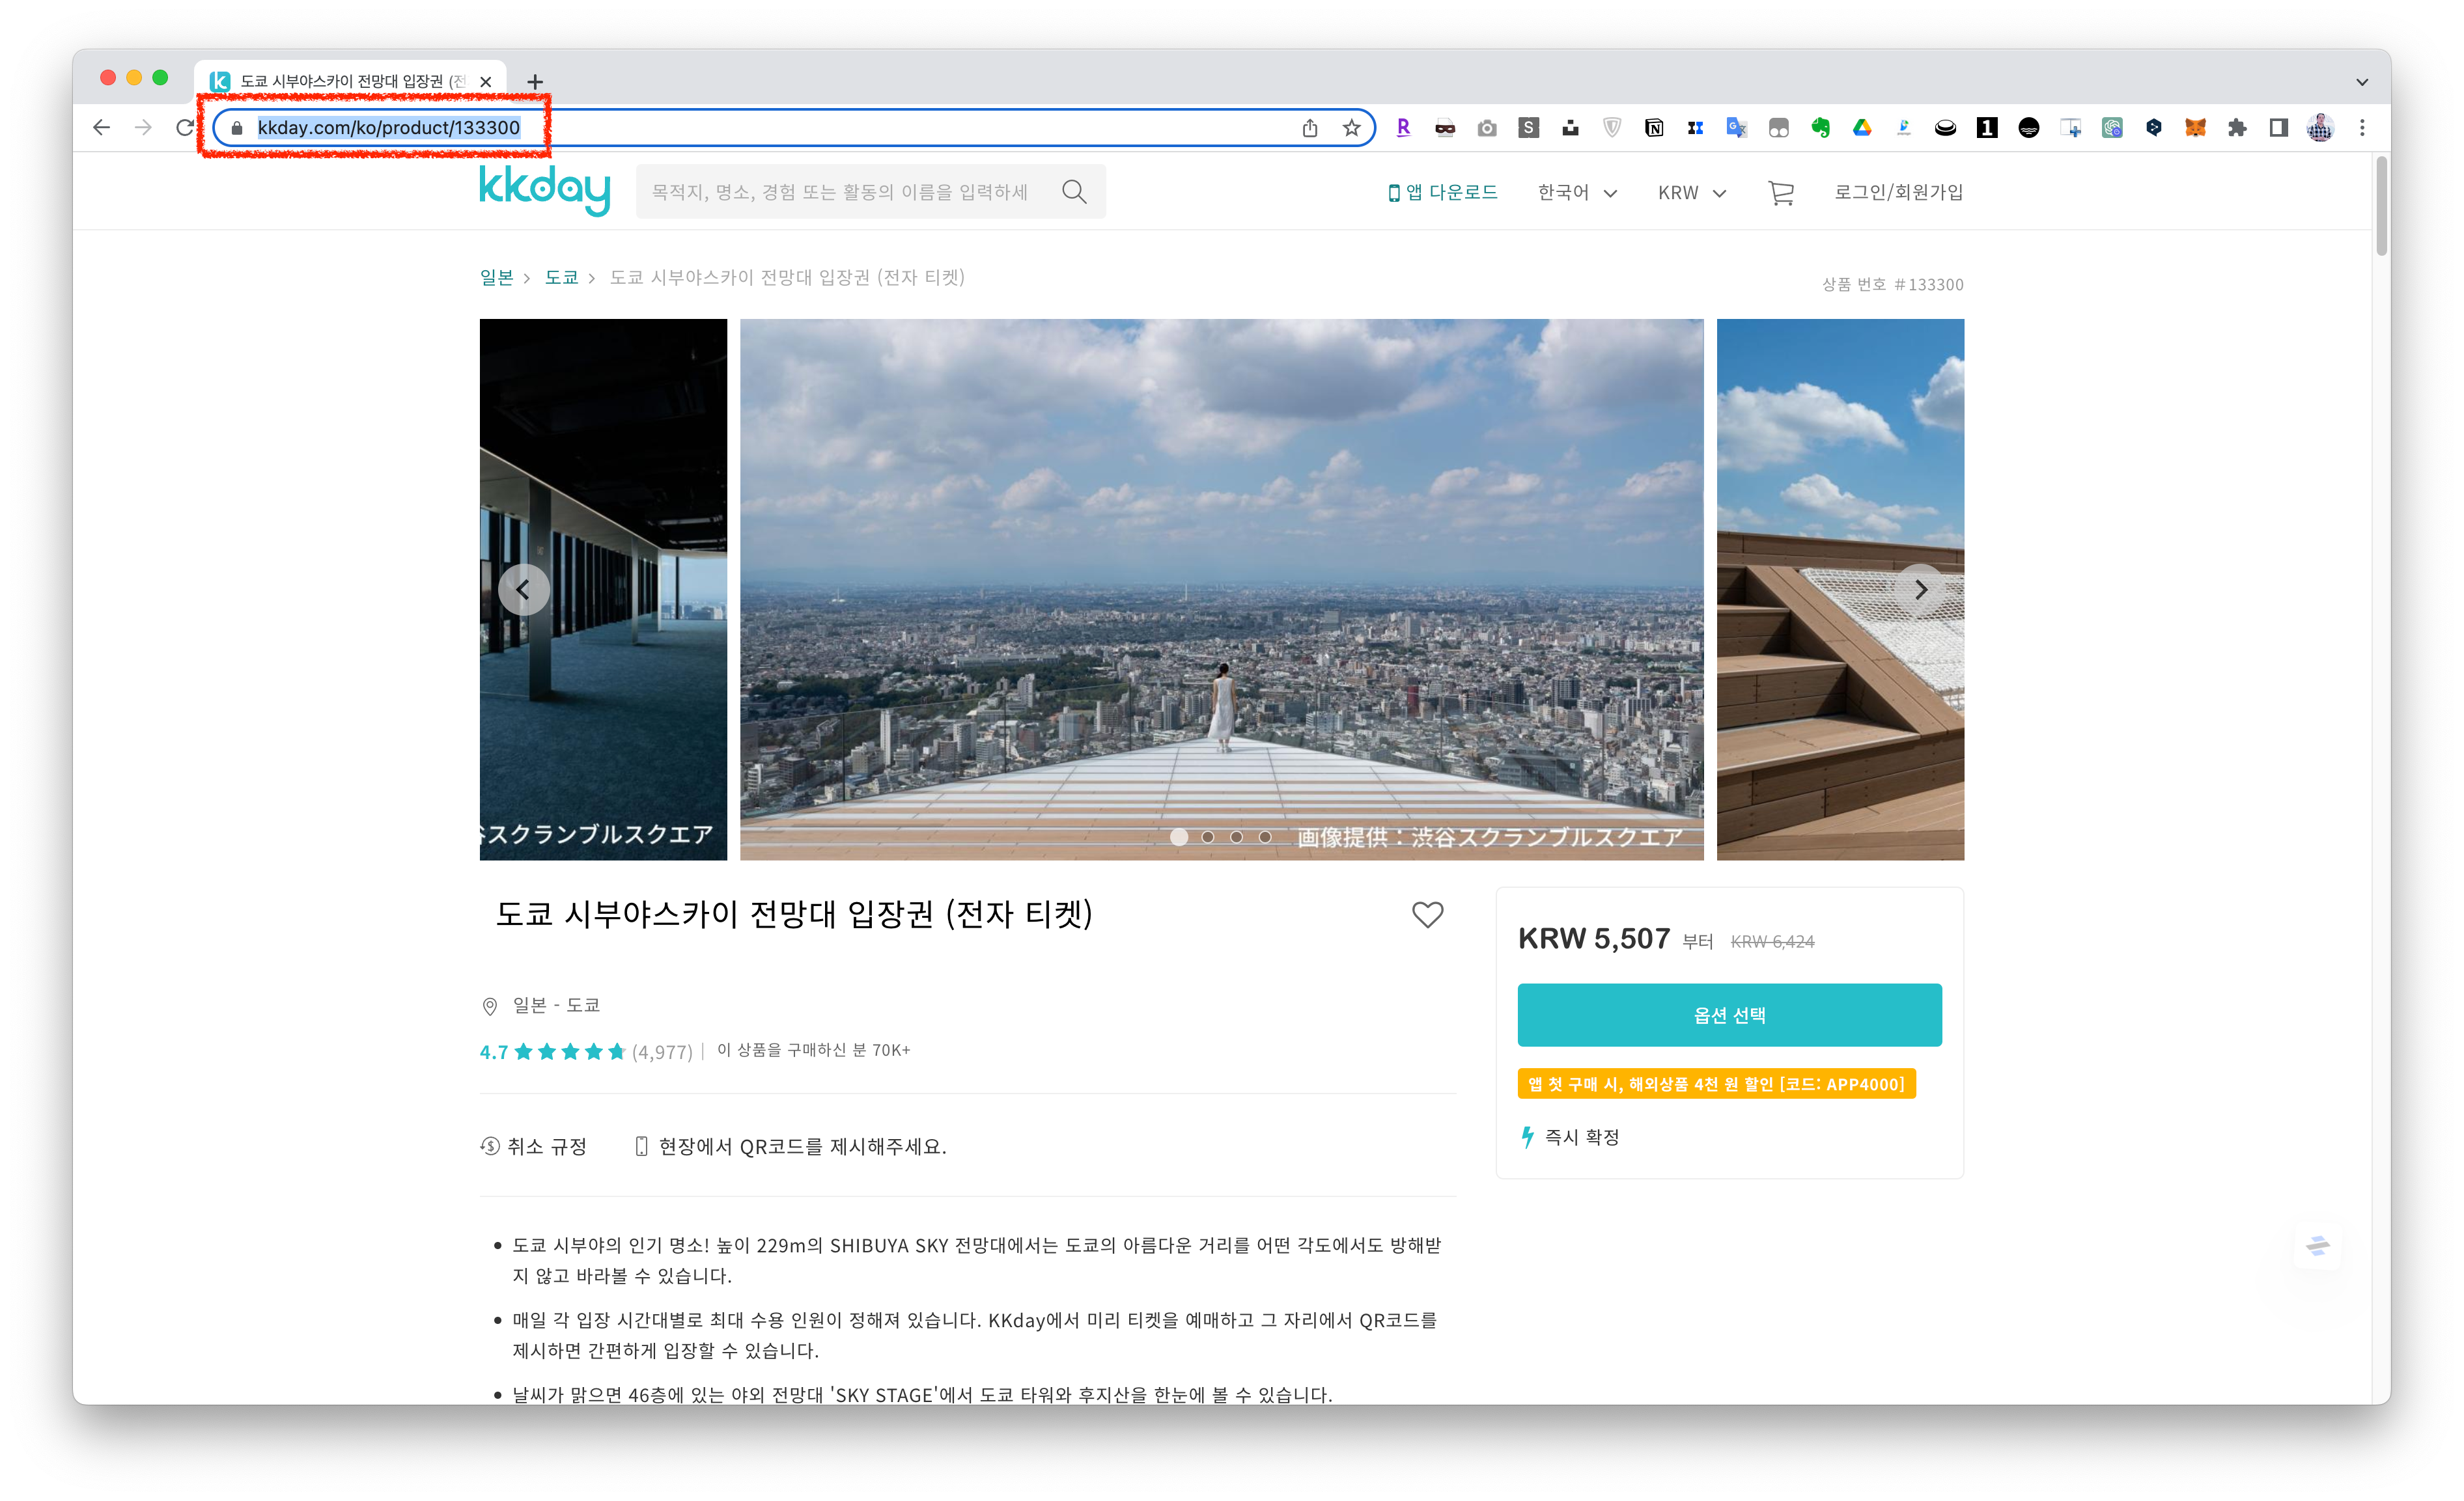The image size is (2464, 1501).
Task: Open the Extensions puzzle menu
Action: pos(2237,128)
